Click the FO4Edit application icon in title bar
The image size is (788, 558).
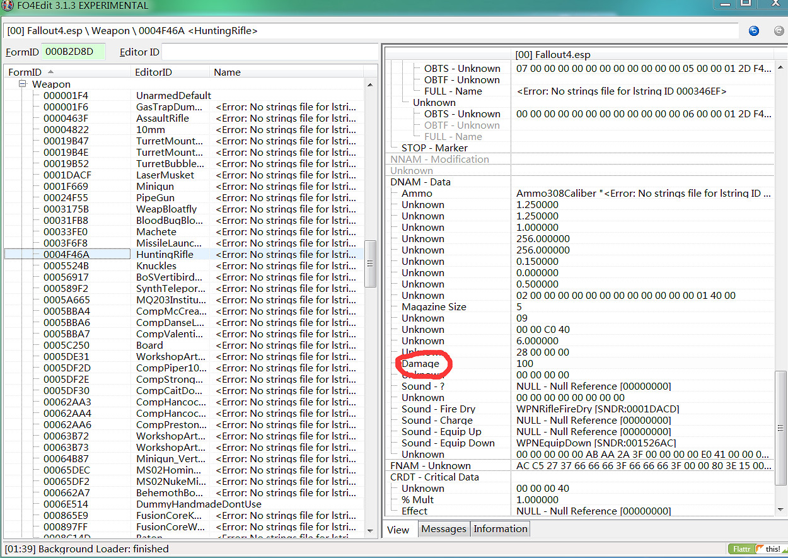click(6, 6)
